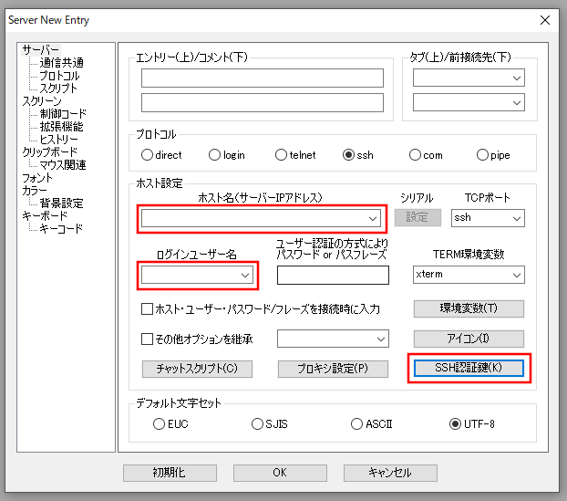Open プロトコル tree item
The width and height of the screenshot is (567, 501).
pyautogui.click(x=59, y=76)
